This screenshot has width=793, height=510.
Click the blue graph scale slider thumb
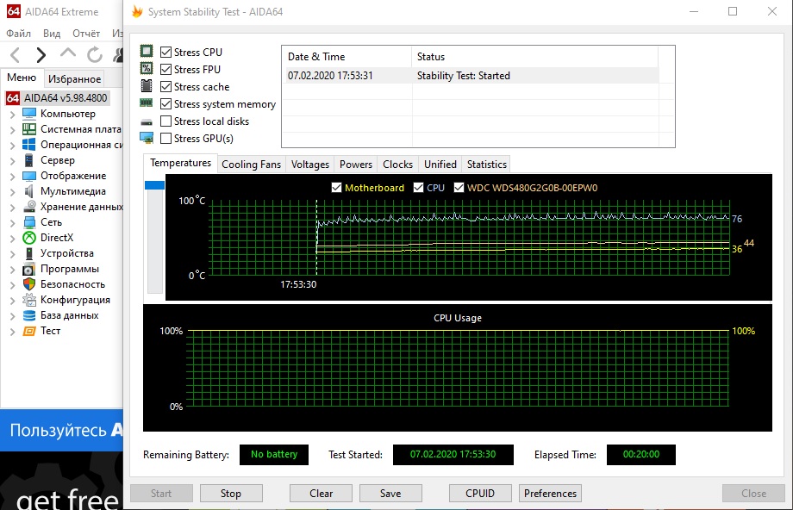[x=155, y=185]
